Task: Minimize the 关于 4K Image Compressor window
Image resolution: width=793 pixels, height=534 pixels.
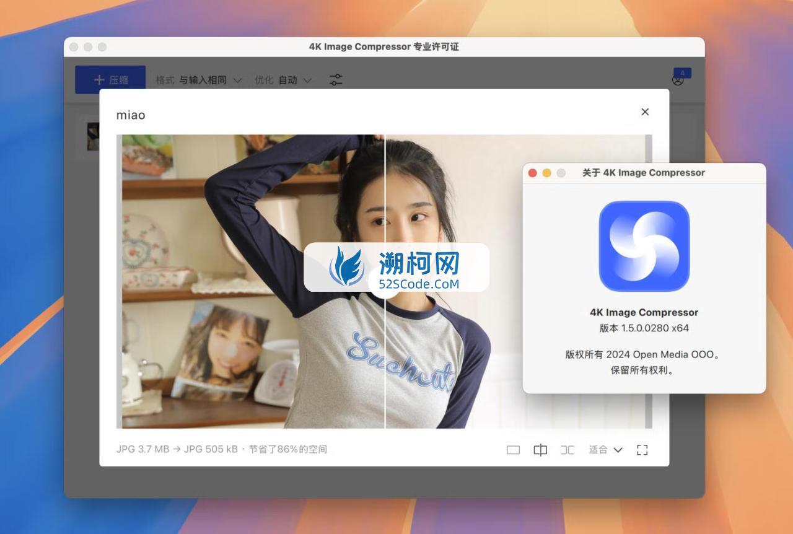Action: 546,173
